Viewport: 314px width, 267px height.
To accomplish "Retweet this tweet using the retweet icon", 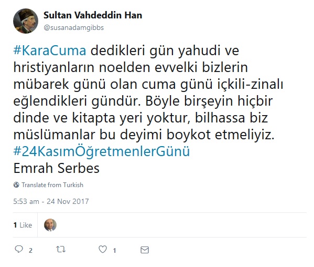I will point(61,249).
